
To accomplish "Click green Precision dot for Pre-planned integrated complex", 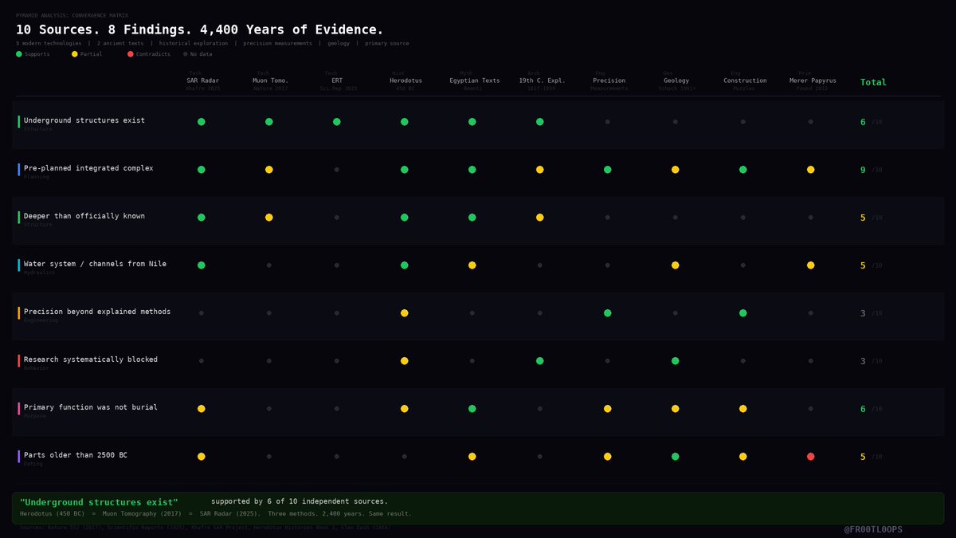I will (608, 170).
